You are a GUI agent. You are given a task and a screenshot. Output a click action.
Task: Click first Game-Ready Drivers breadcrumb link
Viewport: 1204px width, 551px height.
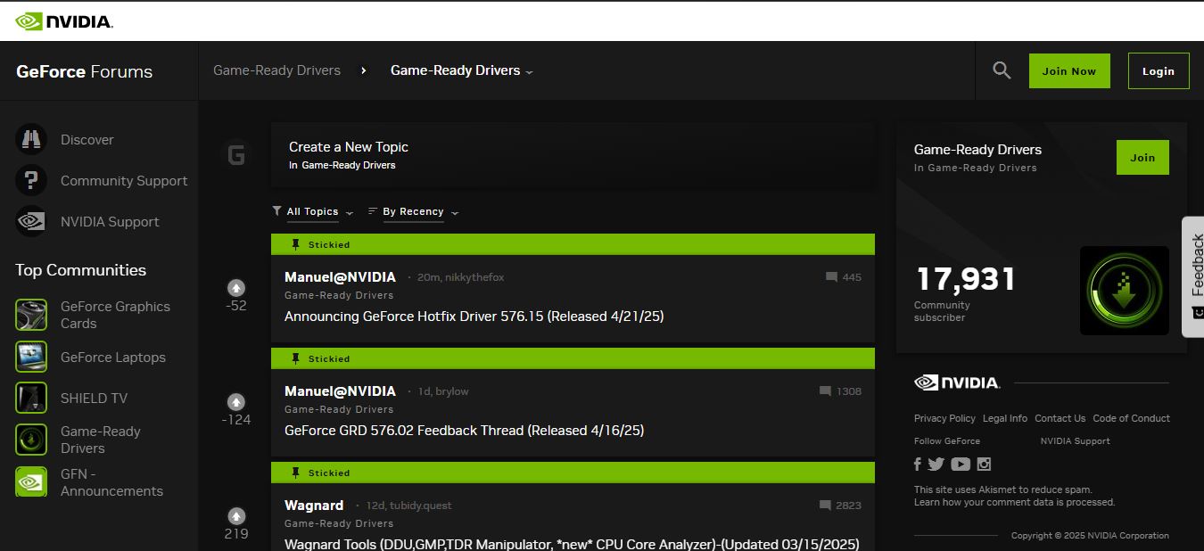point(276,70)
